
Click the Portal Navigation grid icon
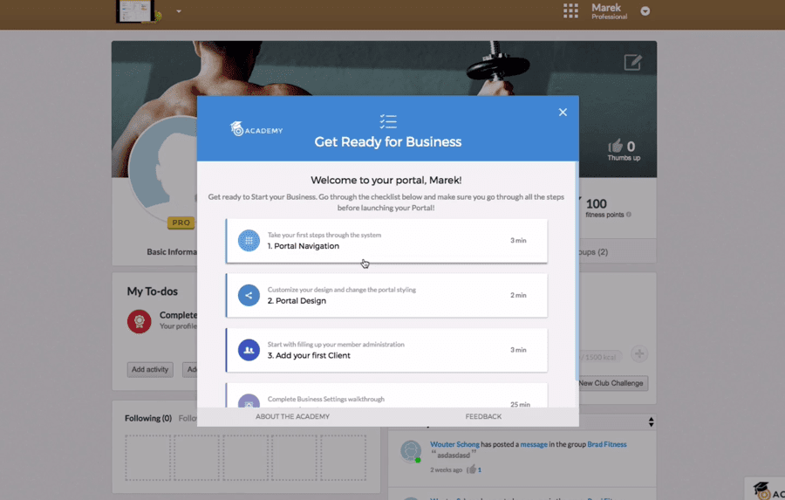(x=249, y=241)
